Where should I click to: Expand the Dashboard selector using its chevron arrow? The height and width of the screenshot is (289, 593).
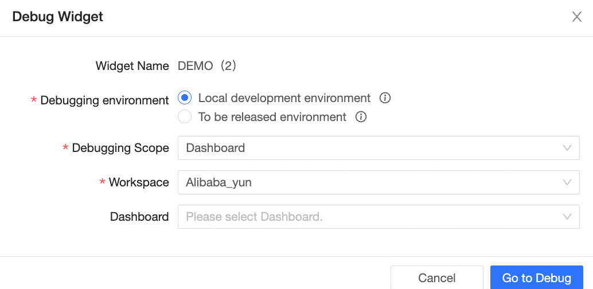click(x=567, y=217)
